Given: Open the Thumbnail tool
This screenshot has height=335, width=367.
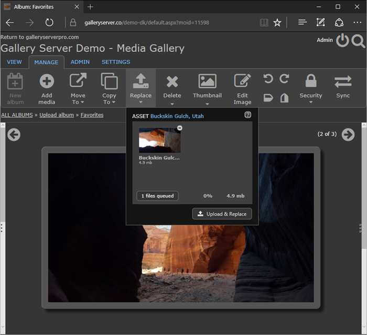Looking at the screenshot, I should point(207,89).
